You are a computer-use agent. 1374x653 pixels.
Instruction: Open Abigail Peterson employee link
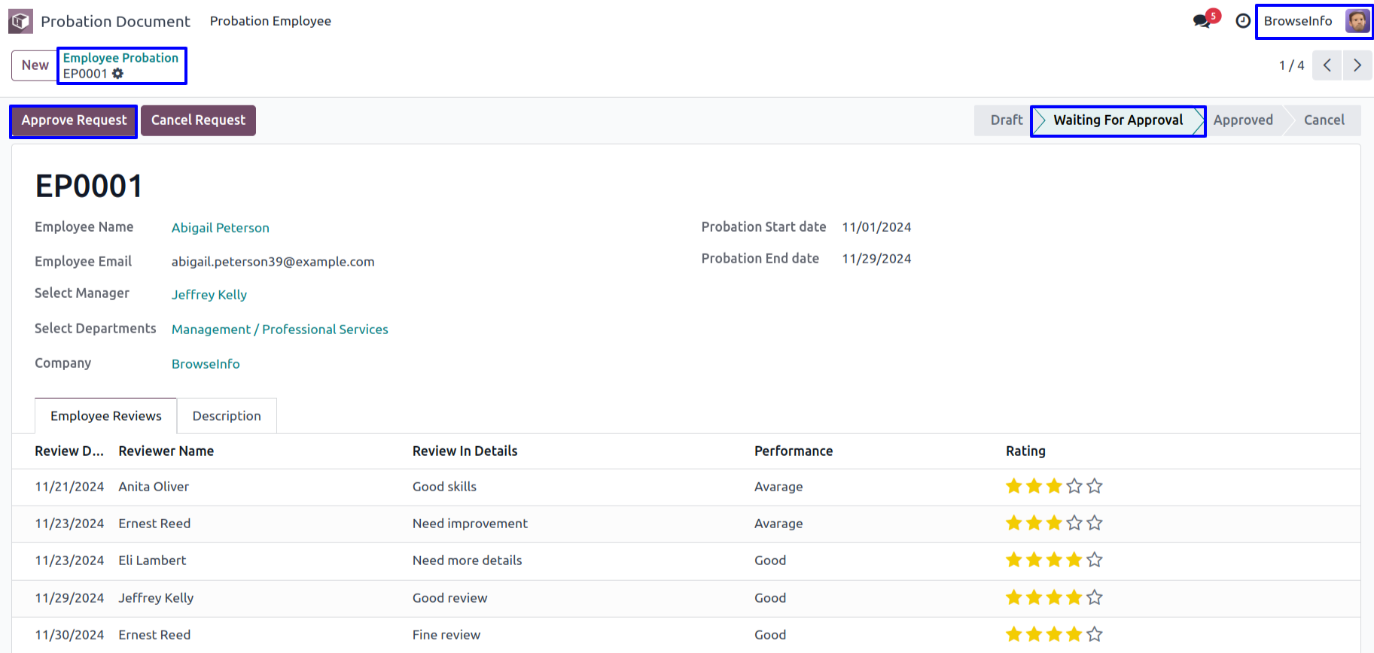220,228
